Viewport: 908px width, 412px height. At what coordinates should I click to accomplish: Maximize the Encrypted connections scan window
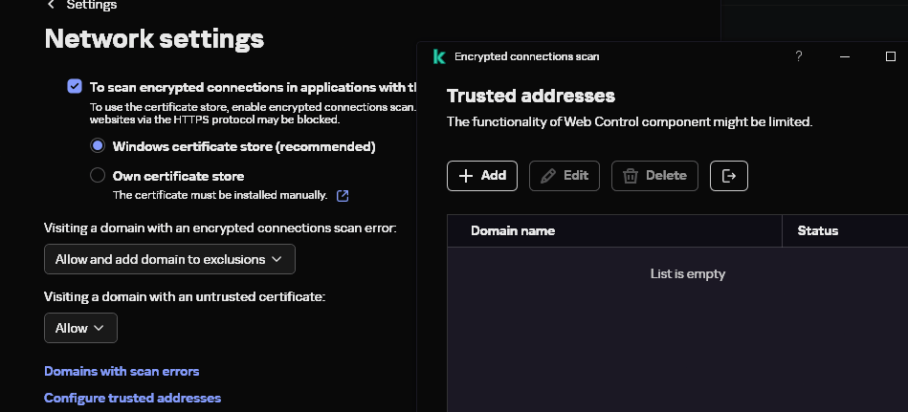pyautogui.click(x=891, y=56)
